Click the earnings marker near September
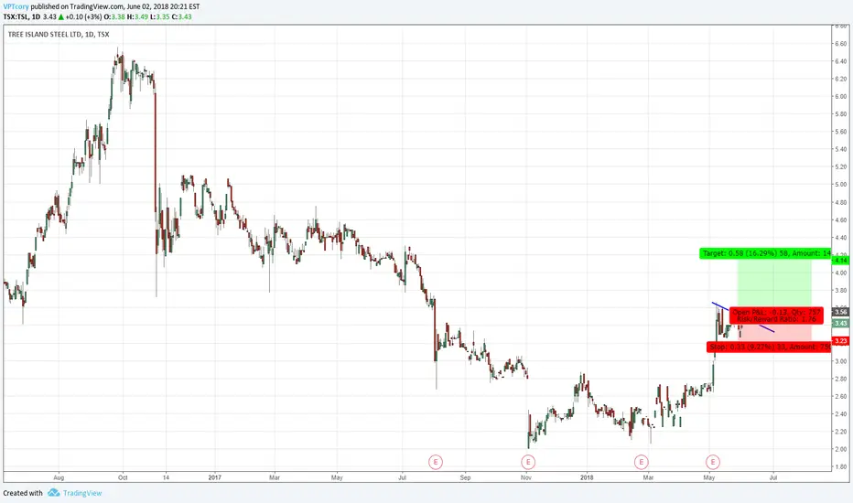This screenshot has height=503, width=853. point(436,462)
